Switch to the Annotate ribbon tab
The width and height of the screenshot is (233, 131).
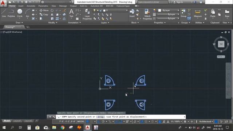click(x=31, y=6)
